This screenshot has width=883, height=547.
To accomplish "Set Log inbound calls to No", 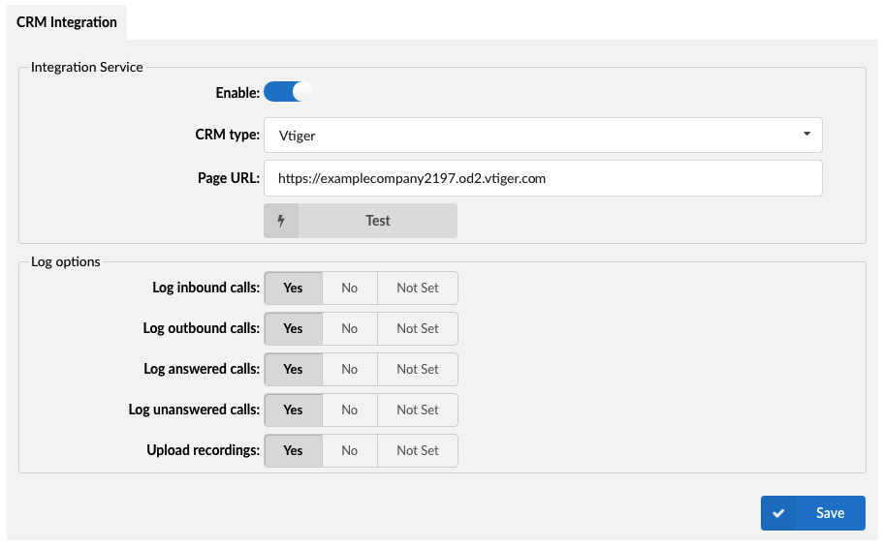I will pyautogui.click(x=350, y=289).
